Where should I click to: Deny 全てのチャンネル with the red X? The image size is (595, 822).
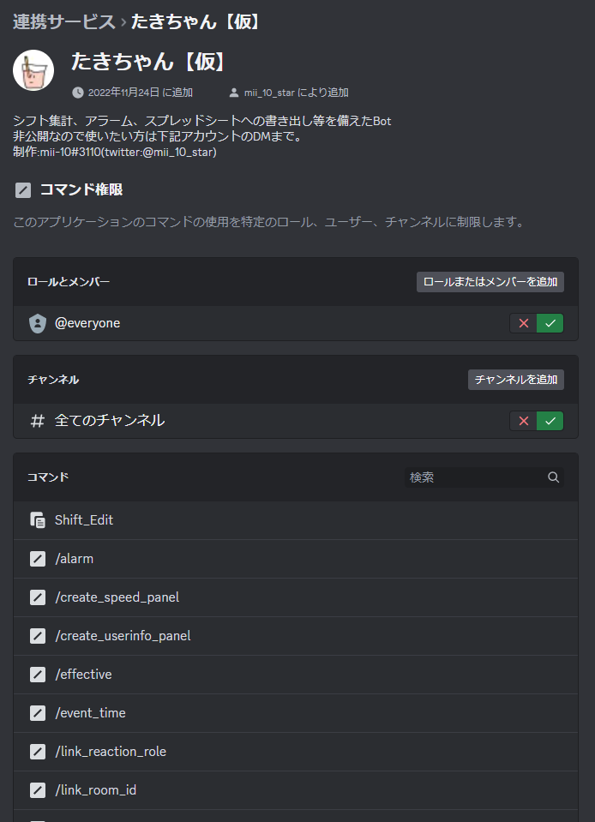(523, 421)
